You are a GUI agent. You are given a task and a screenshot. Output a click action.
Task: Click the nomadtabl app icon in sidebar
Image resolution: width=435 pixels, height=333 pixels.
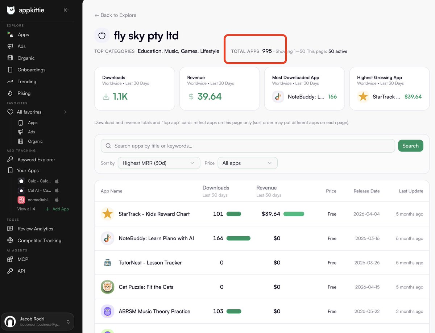21,200
